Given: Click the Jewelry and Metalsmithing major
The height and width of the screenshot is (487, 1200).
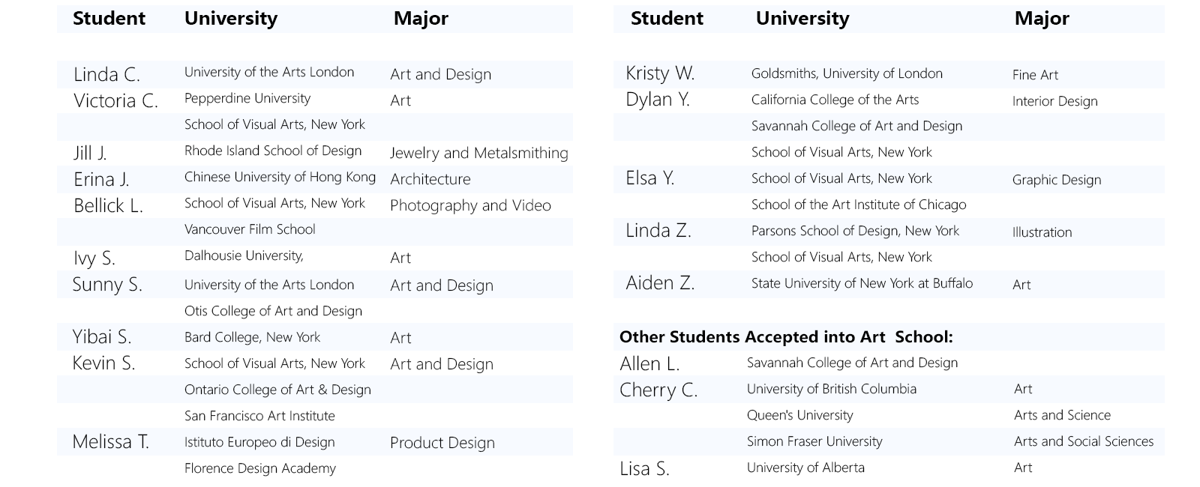Looking at the screenshot, I should (x=479, y=153).
